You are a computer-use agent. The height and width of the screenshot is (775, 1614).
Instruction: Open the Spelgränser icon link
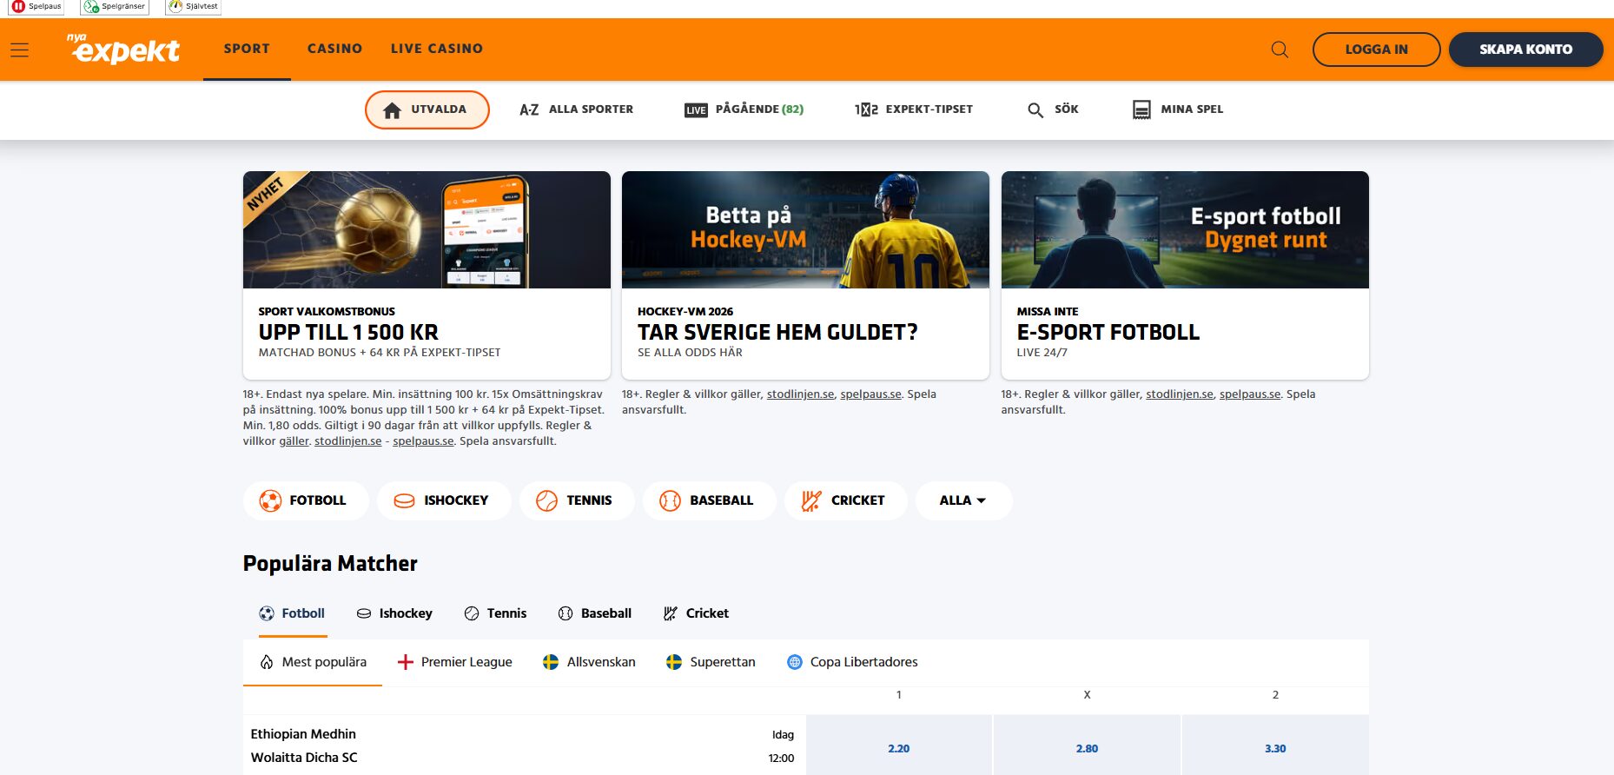click(115, 7)
